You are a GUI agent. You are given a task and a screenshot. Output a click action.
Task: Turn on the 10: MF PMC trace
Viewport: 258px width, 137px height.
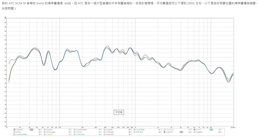coord(74,132)
